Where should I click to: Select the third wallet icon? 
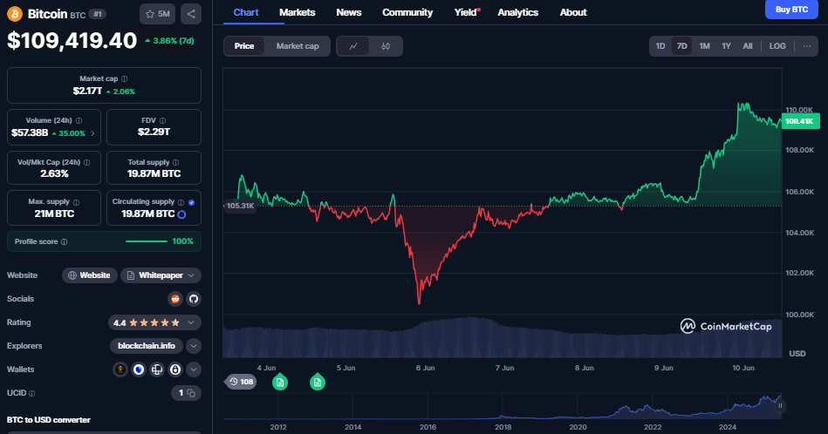[157, 370]
